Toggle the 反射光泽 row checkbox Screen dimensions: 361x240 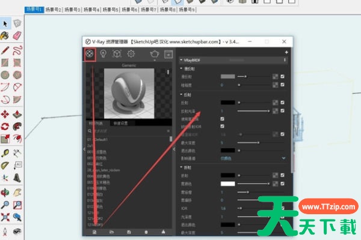click(283, 110)
